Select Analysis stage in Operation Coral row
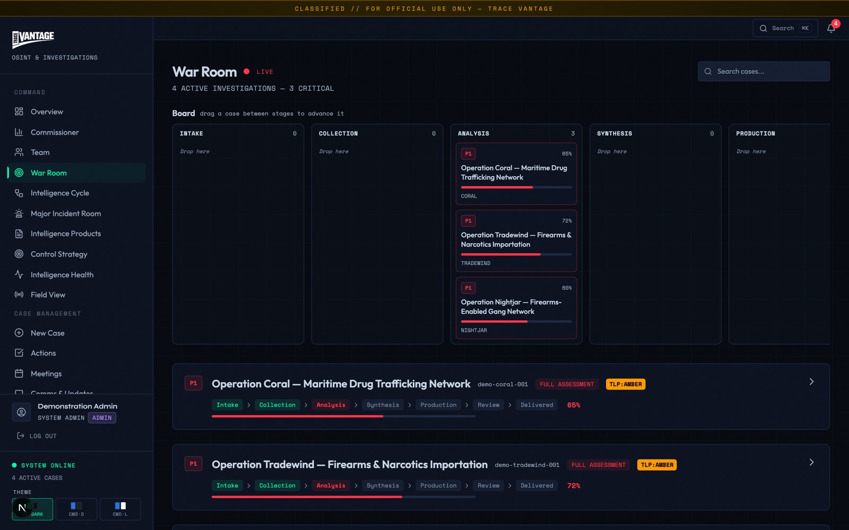The width and height of the screenshot is (849, 530). [331, 405]
